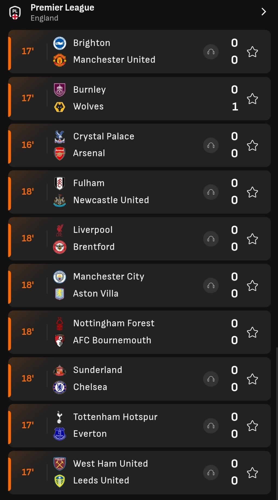Star the Nottingham Forest vs Bournemouth match

click(252, 332)
